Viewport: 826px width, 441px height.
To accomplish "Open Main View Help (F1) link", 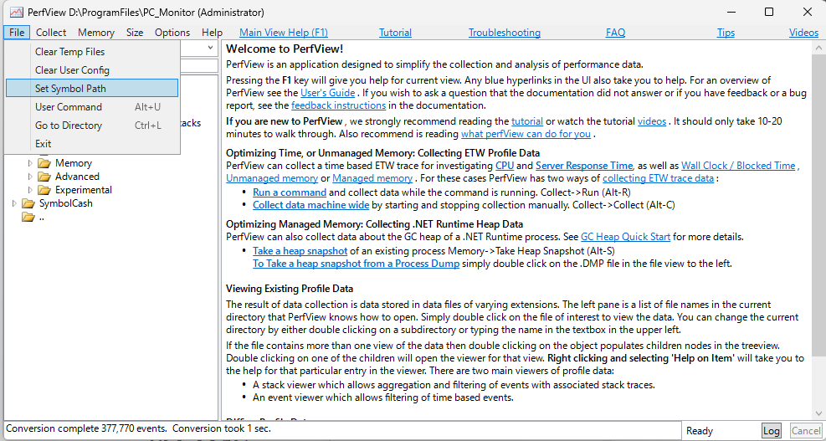I will [x=284, y=33].
